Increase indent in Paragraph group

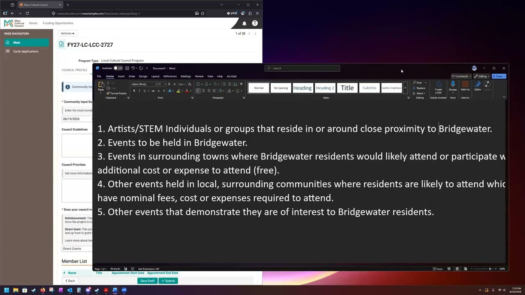tap(229, 84)
